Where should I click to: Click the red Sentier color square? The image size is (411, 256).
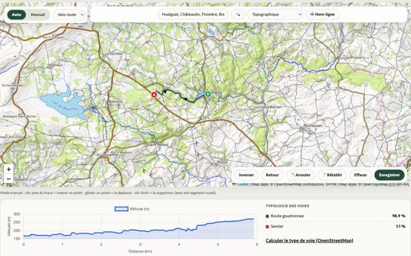coord(267,226)
